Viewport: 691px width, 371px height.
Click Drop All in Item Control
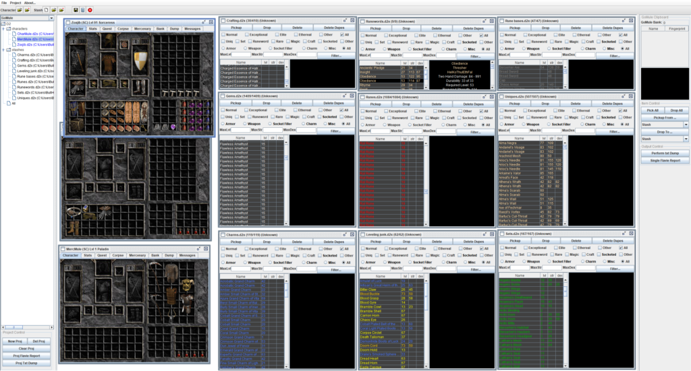click(676, 110)
